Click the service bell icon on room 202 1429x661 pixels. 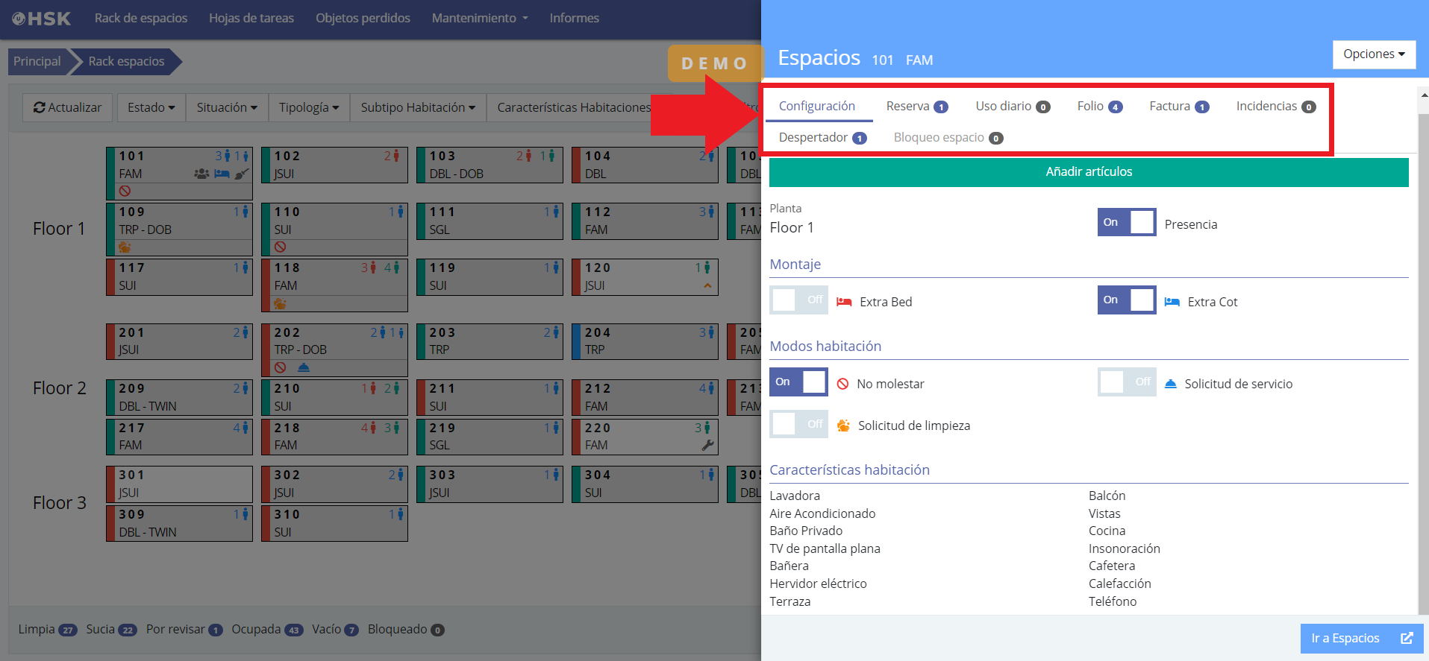click(304, 367)
